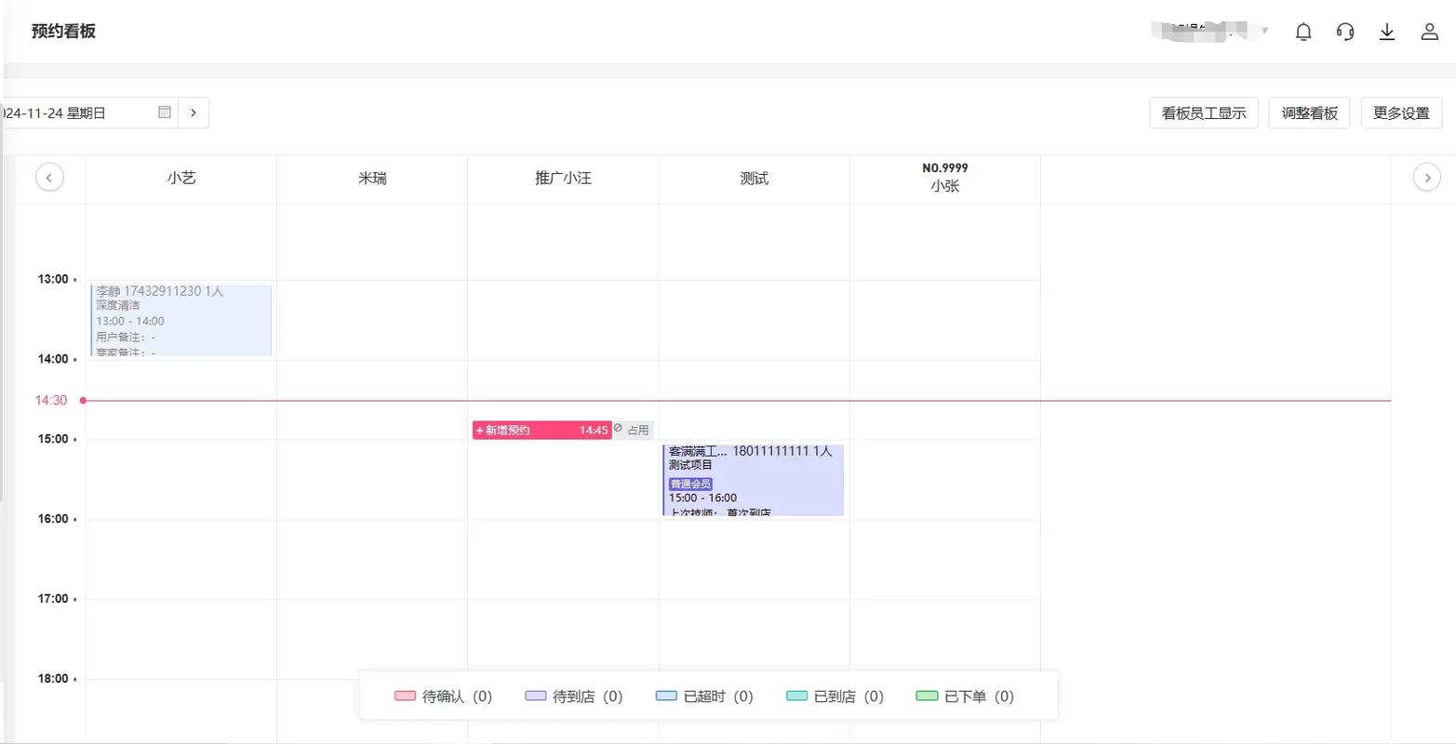Open the 测试项目 appointment at 15:00

click(x=753, y=480)
